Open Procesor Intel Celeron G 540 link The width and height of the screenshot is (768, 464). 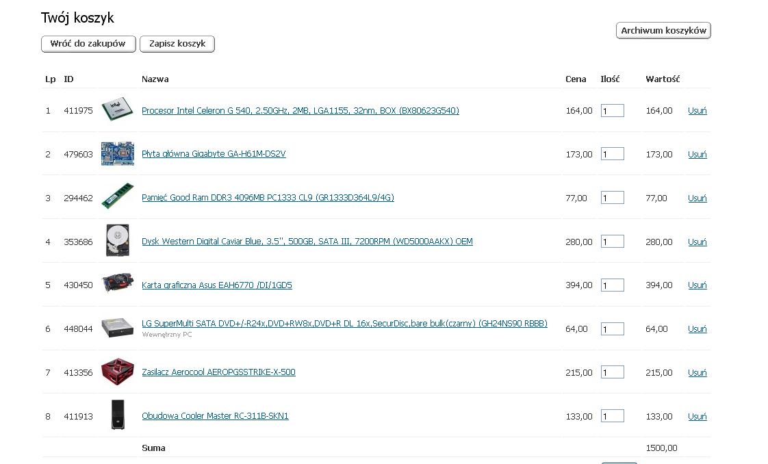click(300, 111)
